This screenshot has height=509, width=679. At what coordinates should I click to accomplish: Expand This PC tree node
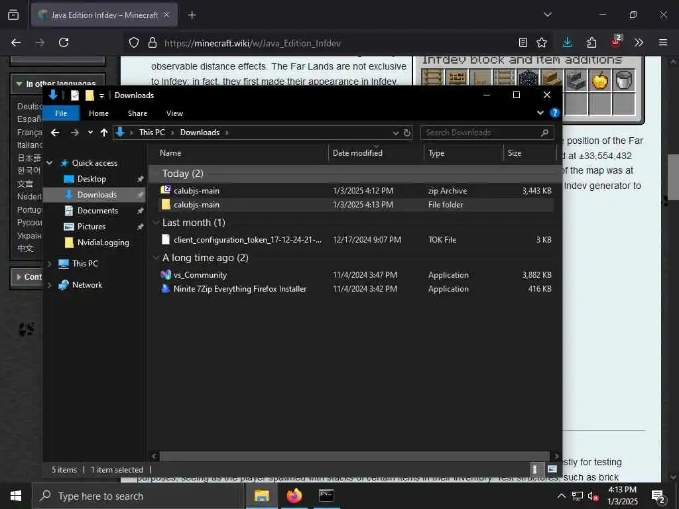point(49,264)
